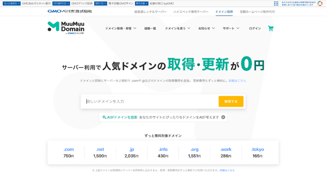The width and height of the screenshot is (326, 183).
Task: Expand the ドメインを使う dropdown menu
Action: (178, 28)
